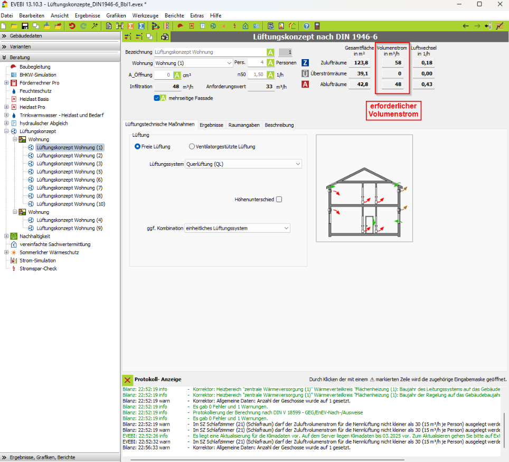Click the Save floppy disk toolbar icon
The image size is (509, 462).
coord(25,25)
